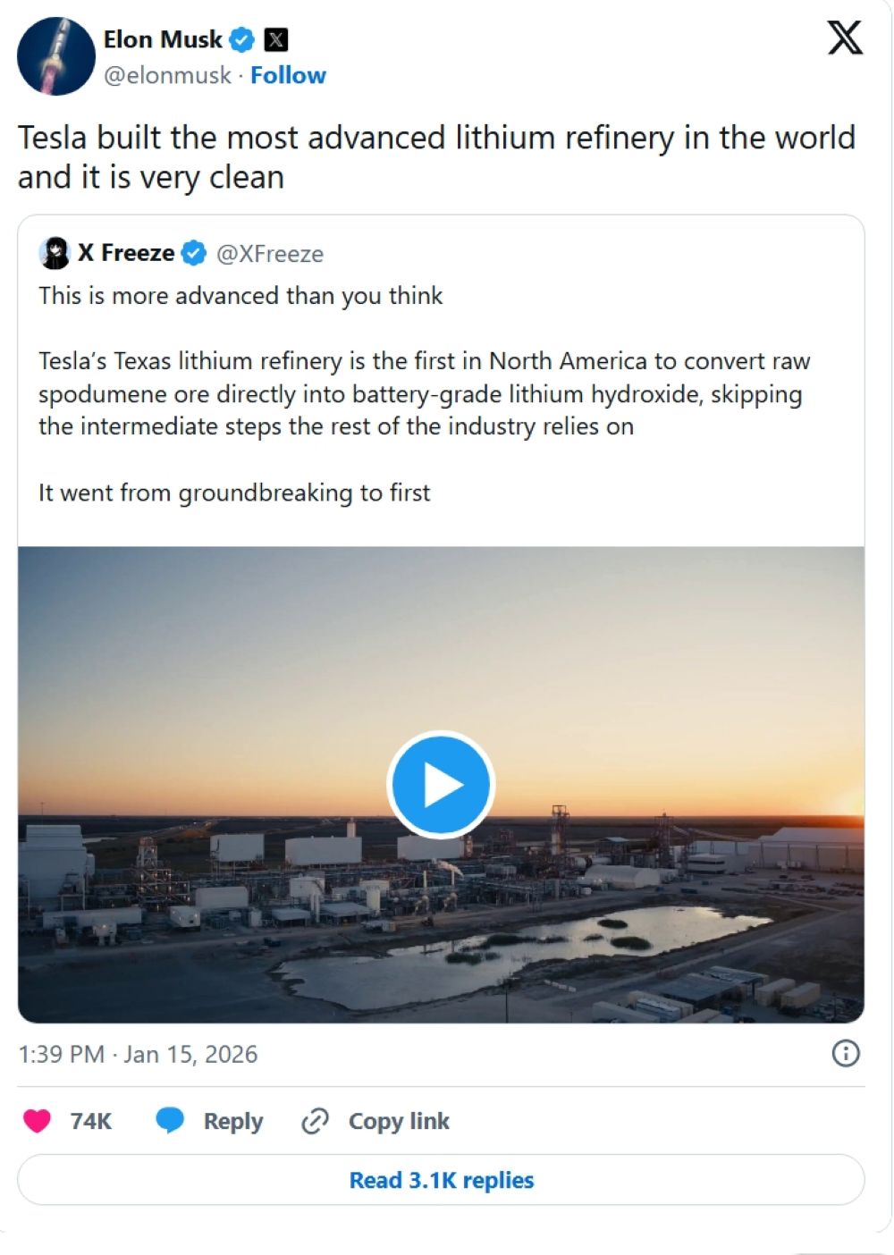This screenshot has height=1255, width=894.
Task: Click the 74K likes count
Action: (91, 1121)
